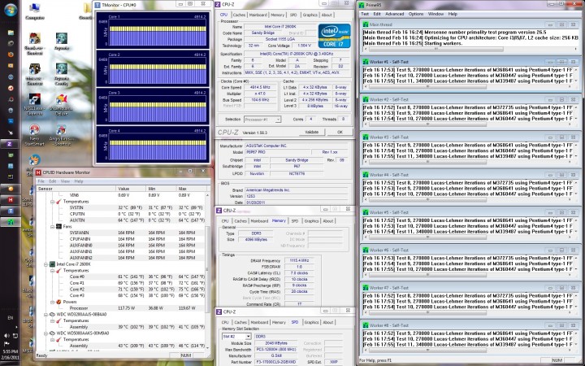Launch the Nero StartSmart desktop shortcut
Screen dimensions: 585x366
[x=35, y=135]
